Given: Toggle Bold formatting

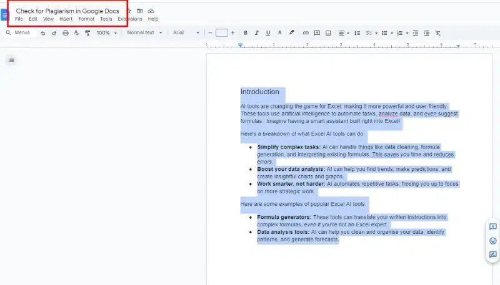Looking at the screenshot, I should pos(246,33).
